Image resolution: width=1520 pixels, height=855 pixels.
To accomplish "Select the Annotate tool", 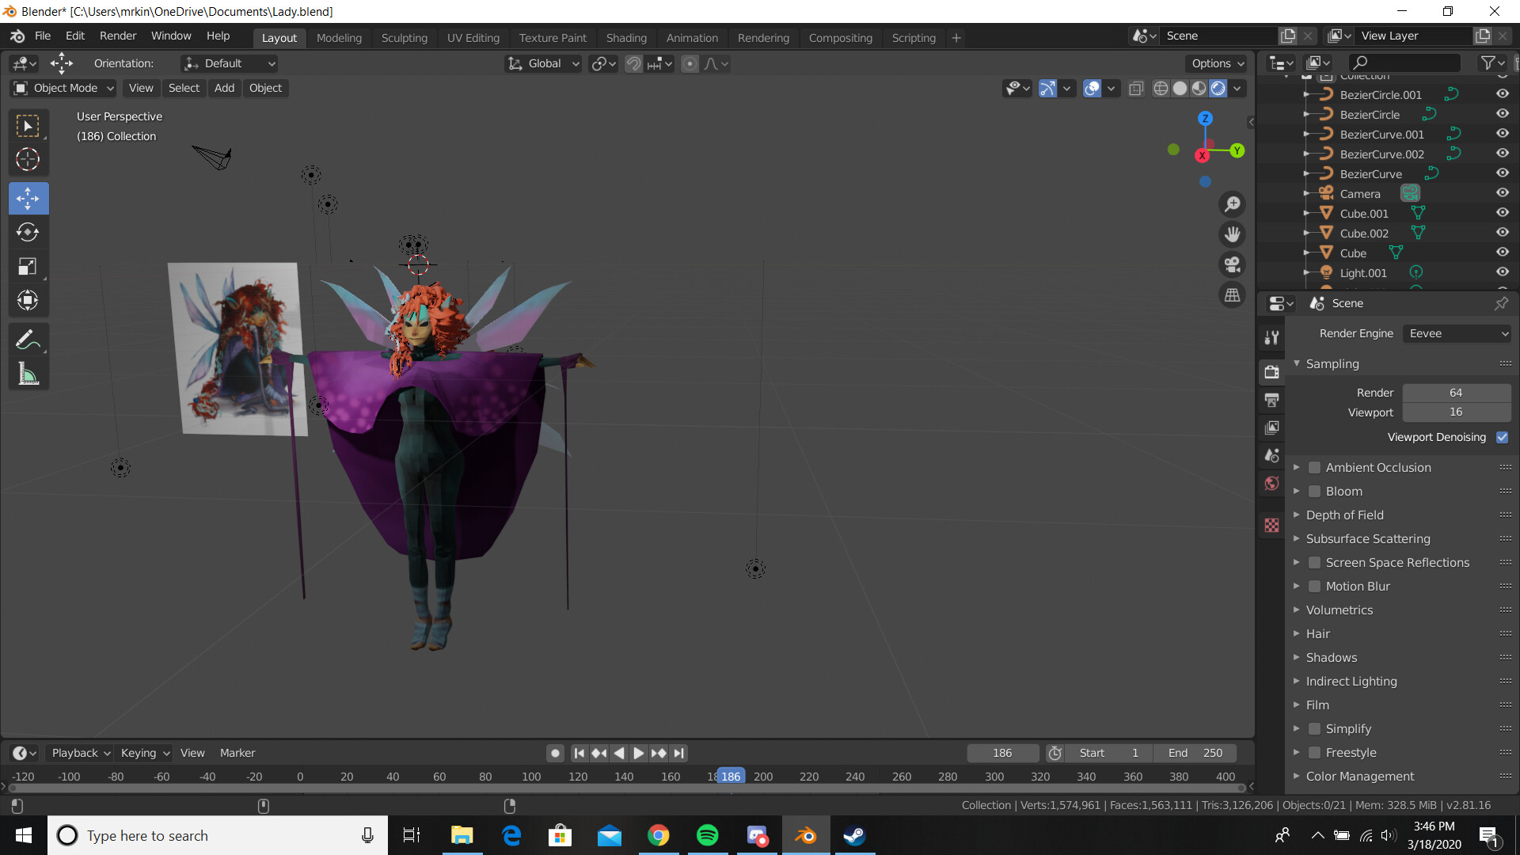I will pos(28,339).
